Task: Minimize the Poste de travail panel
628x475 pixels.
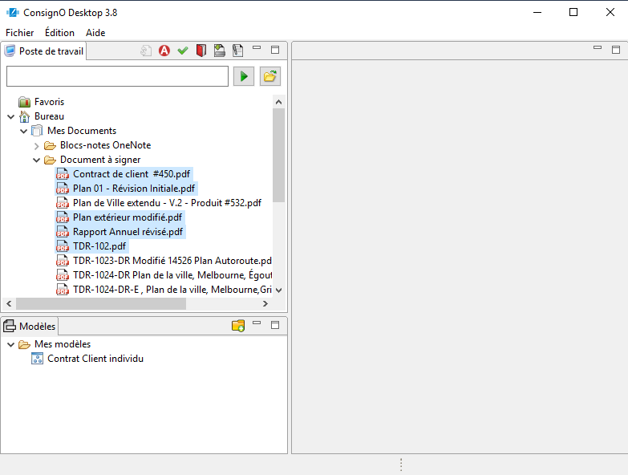Action: [257, 47]
